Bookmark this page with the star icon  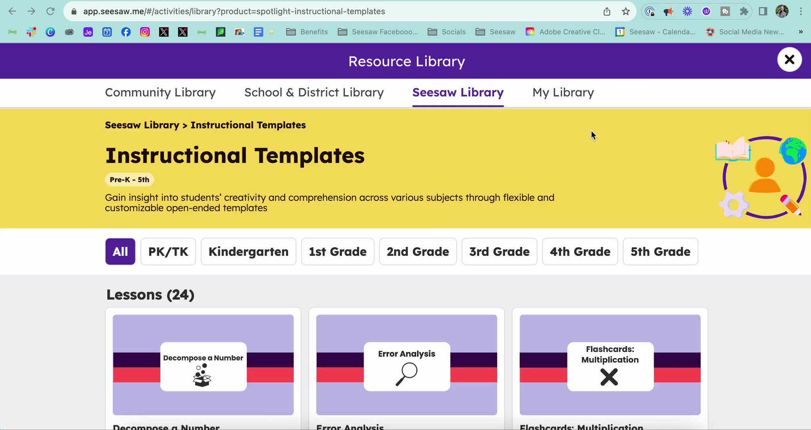[626, 11]
